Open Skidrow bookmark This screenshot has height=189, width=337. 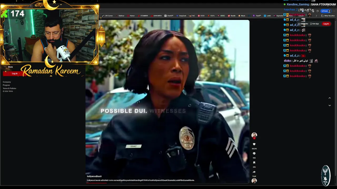click(120, 16)
